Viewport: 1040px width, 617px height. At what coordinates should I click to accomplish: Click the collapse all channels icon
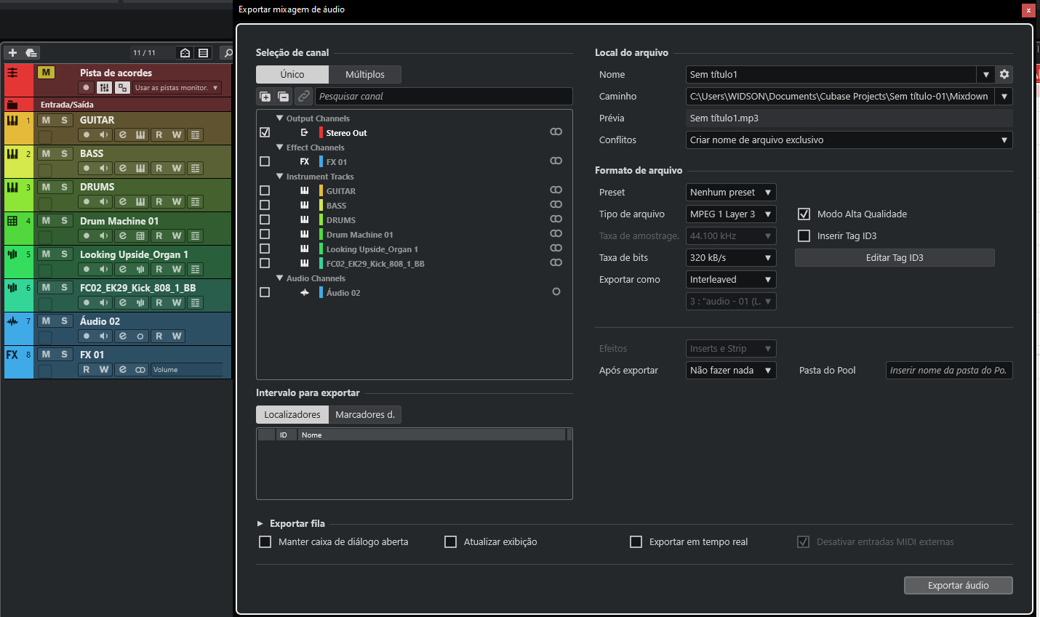284,97
